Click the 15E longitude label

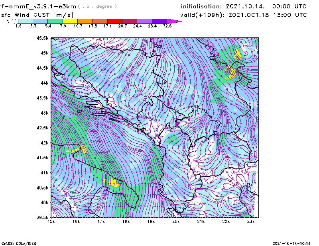[x=51, y=221]
